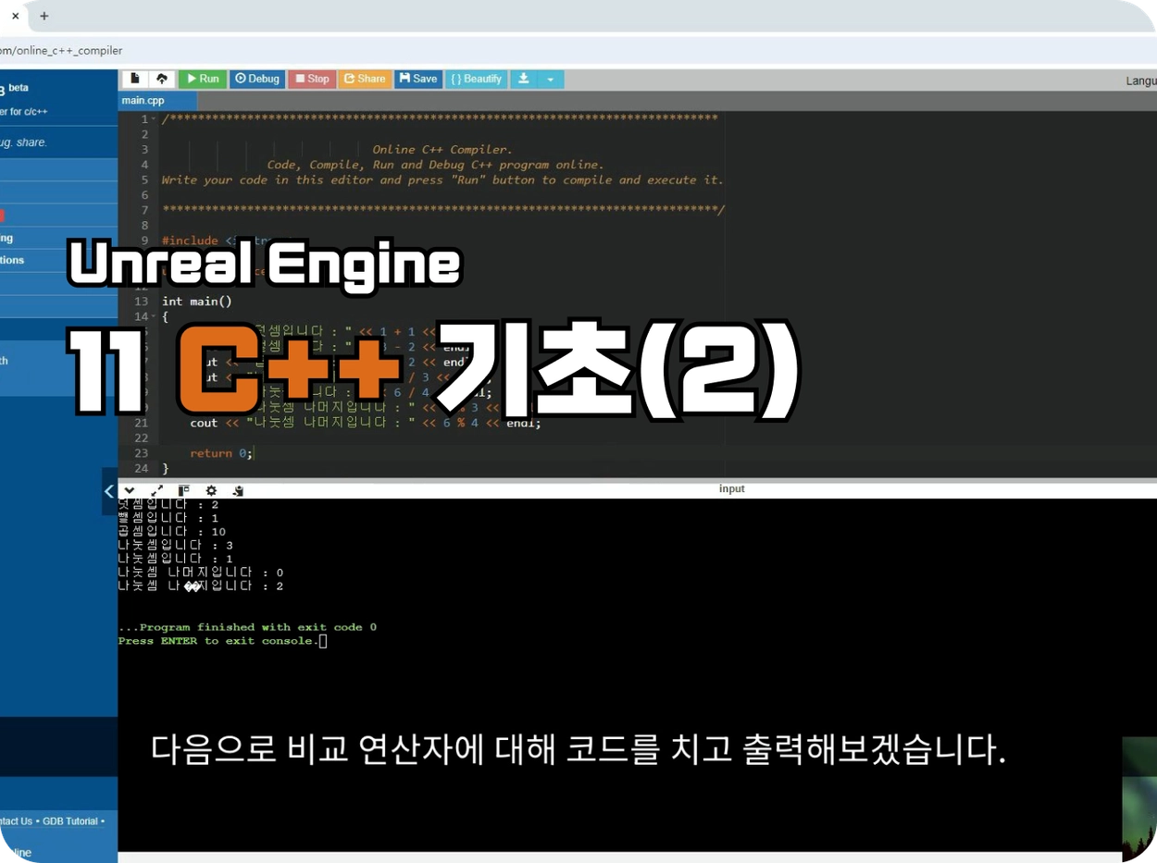
Task: Collapse the console with down chevron
Action: (x=130, y=490)
